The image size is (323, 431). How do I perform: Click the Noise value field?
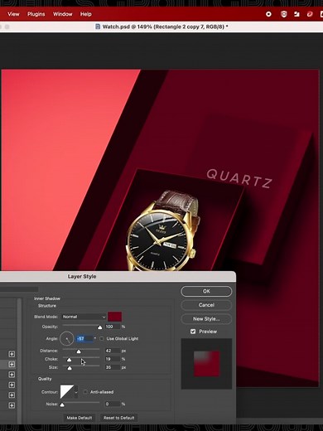[113, 404]
